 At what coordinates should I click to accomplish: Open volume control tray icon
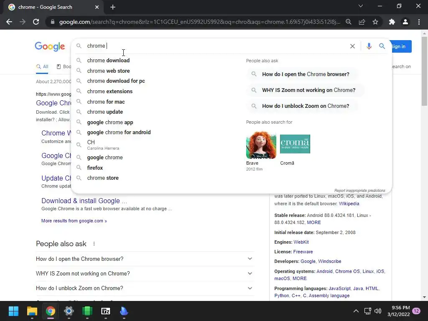378,311
